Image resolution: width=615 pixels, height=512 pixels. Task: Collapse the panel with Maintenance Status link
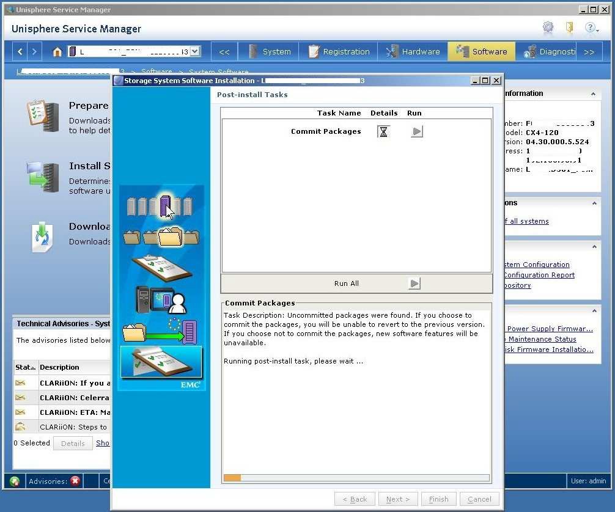pyautogui.click(x=594, y=311)
